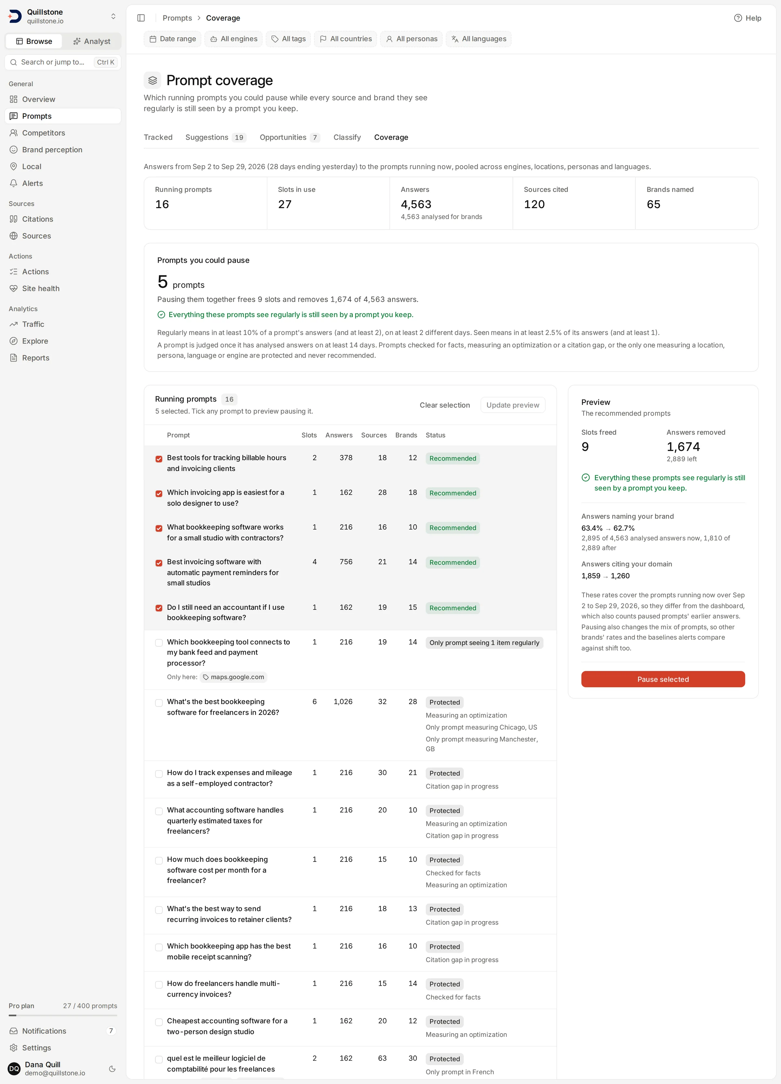
Task: Switch to Analyst mode
Action: click(x=91, y=41)
